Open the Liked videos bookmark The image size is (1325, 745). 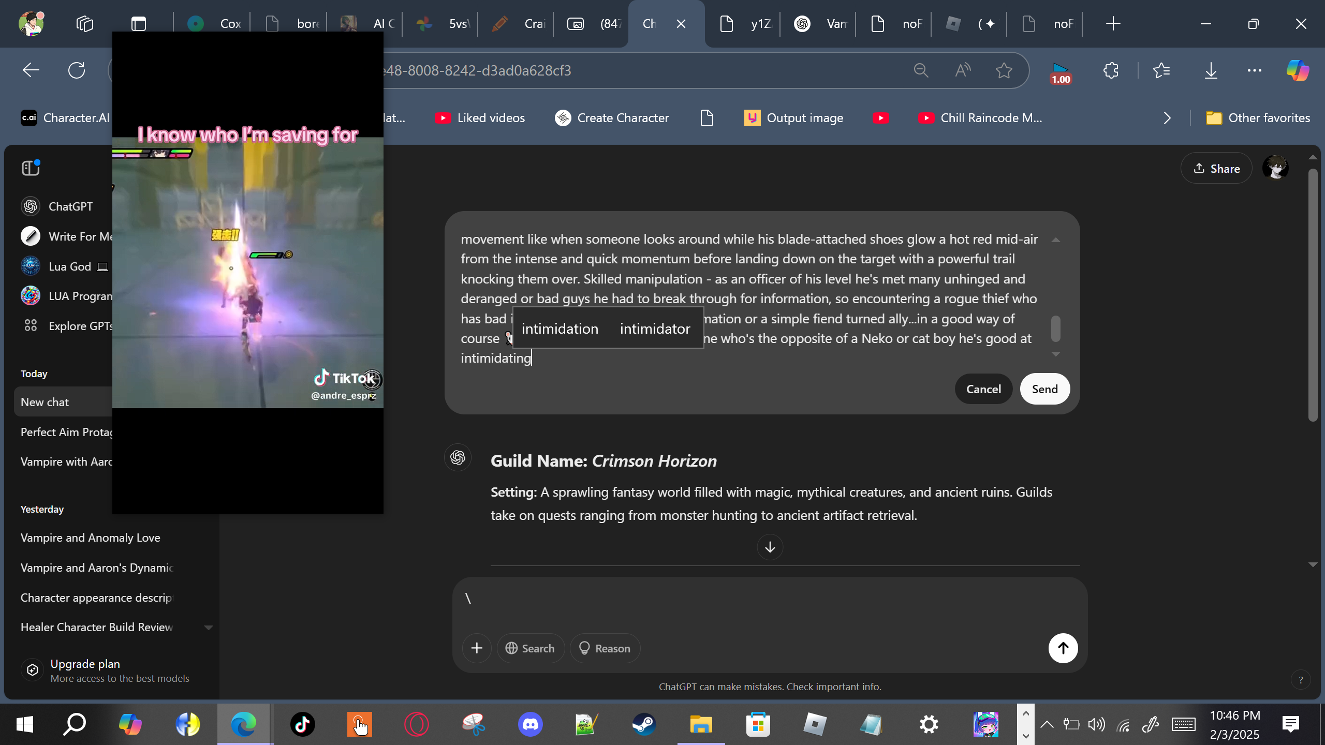[x=480, y=118]
